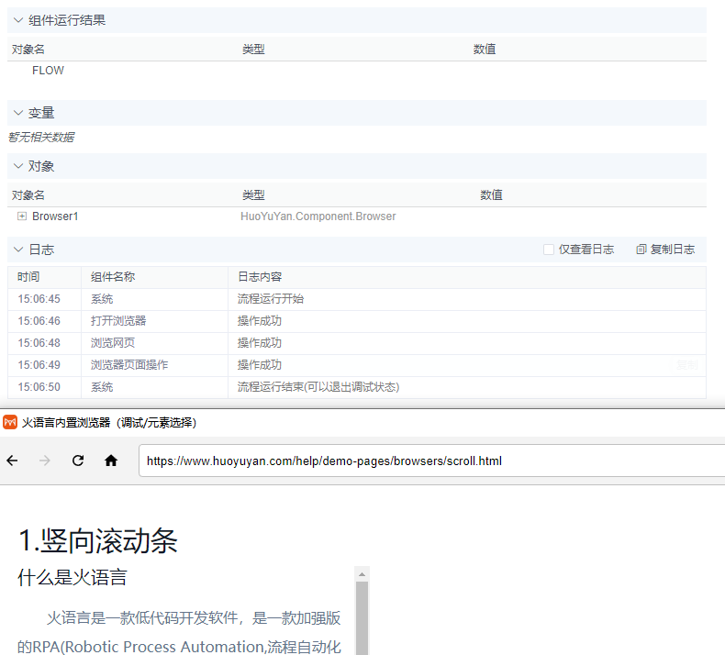725x655 pixels.
Task: Select the Browser1 object row
Action: coord(356,216)
